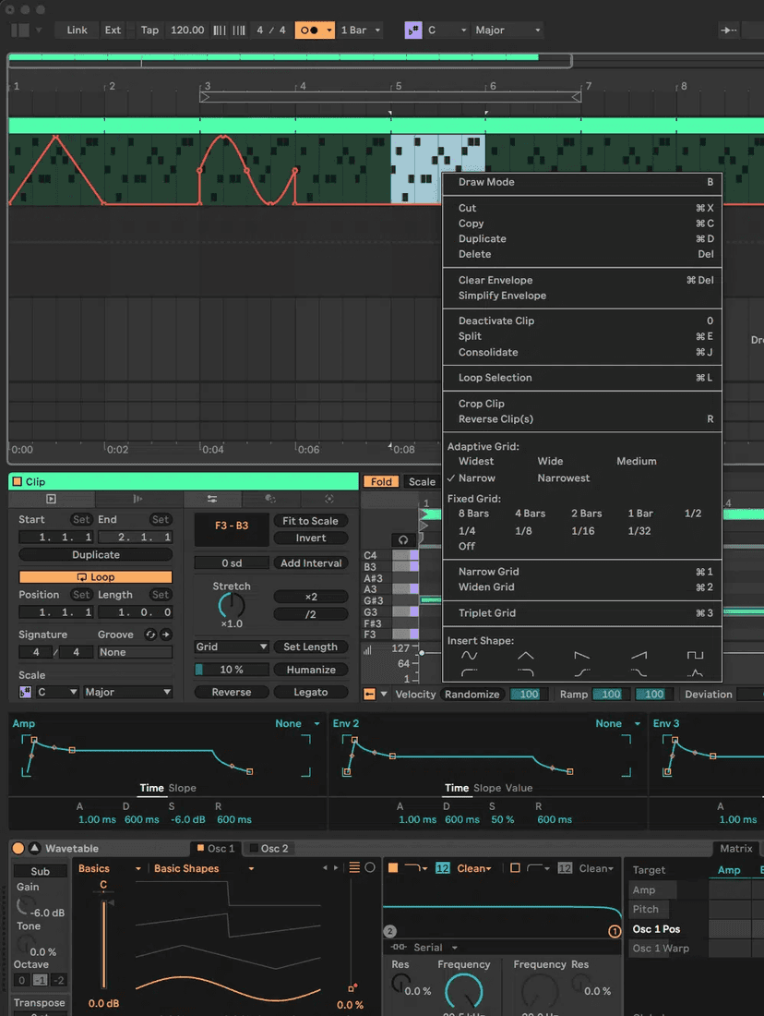Toggle the Ext sync button

click(x=113, y=30)
